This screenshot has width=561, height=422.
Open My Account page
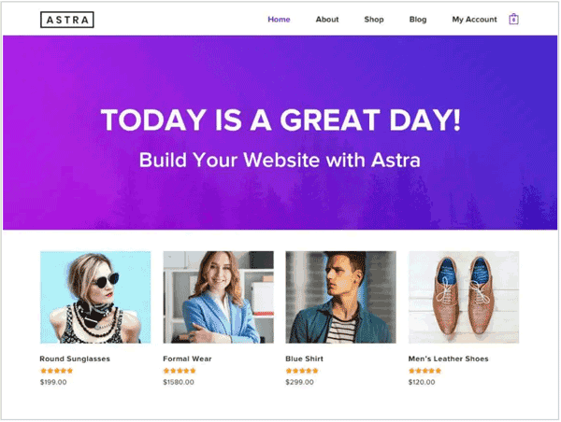click(x=475, y=20)
